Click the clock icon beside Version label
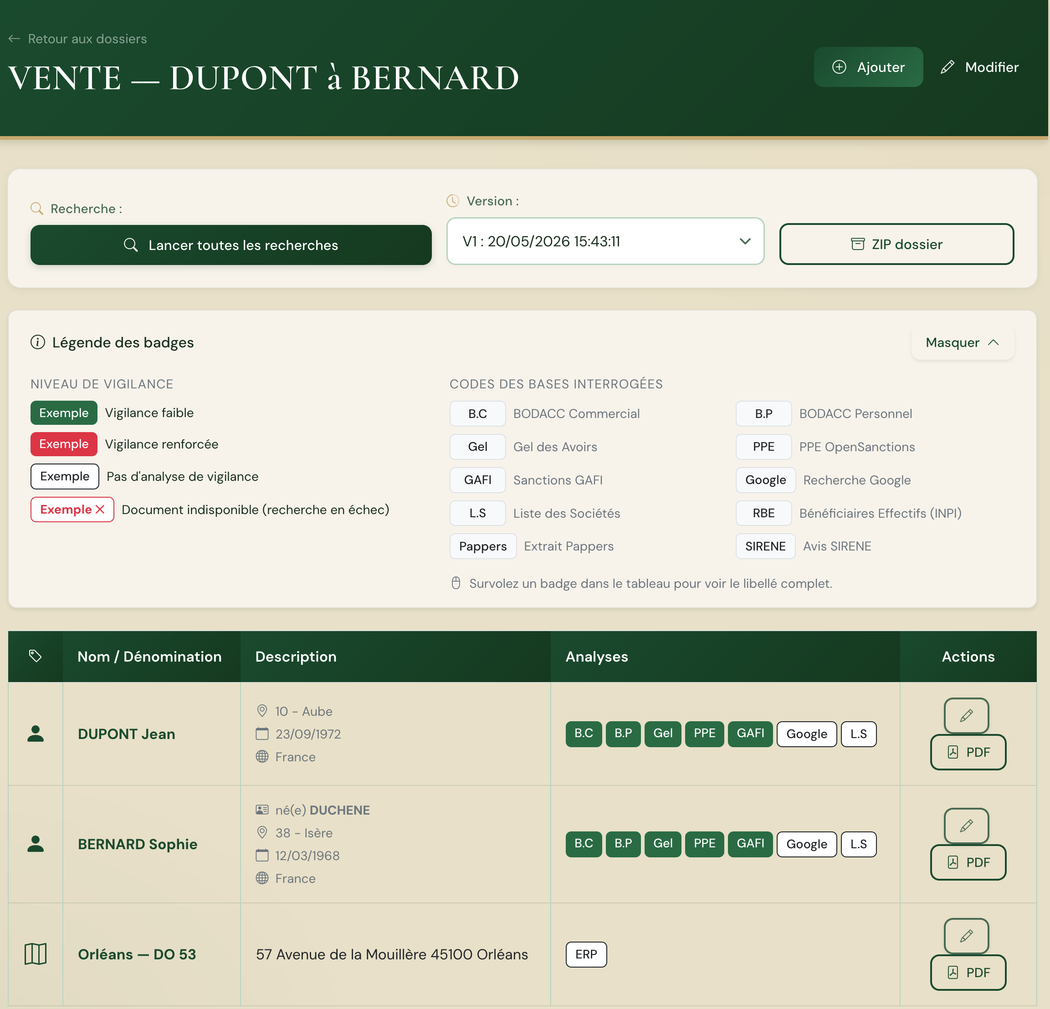This screenshot has height=1009, width=1050. [x=453, y=201]
